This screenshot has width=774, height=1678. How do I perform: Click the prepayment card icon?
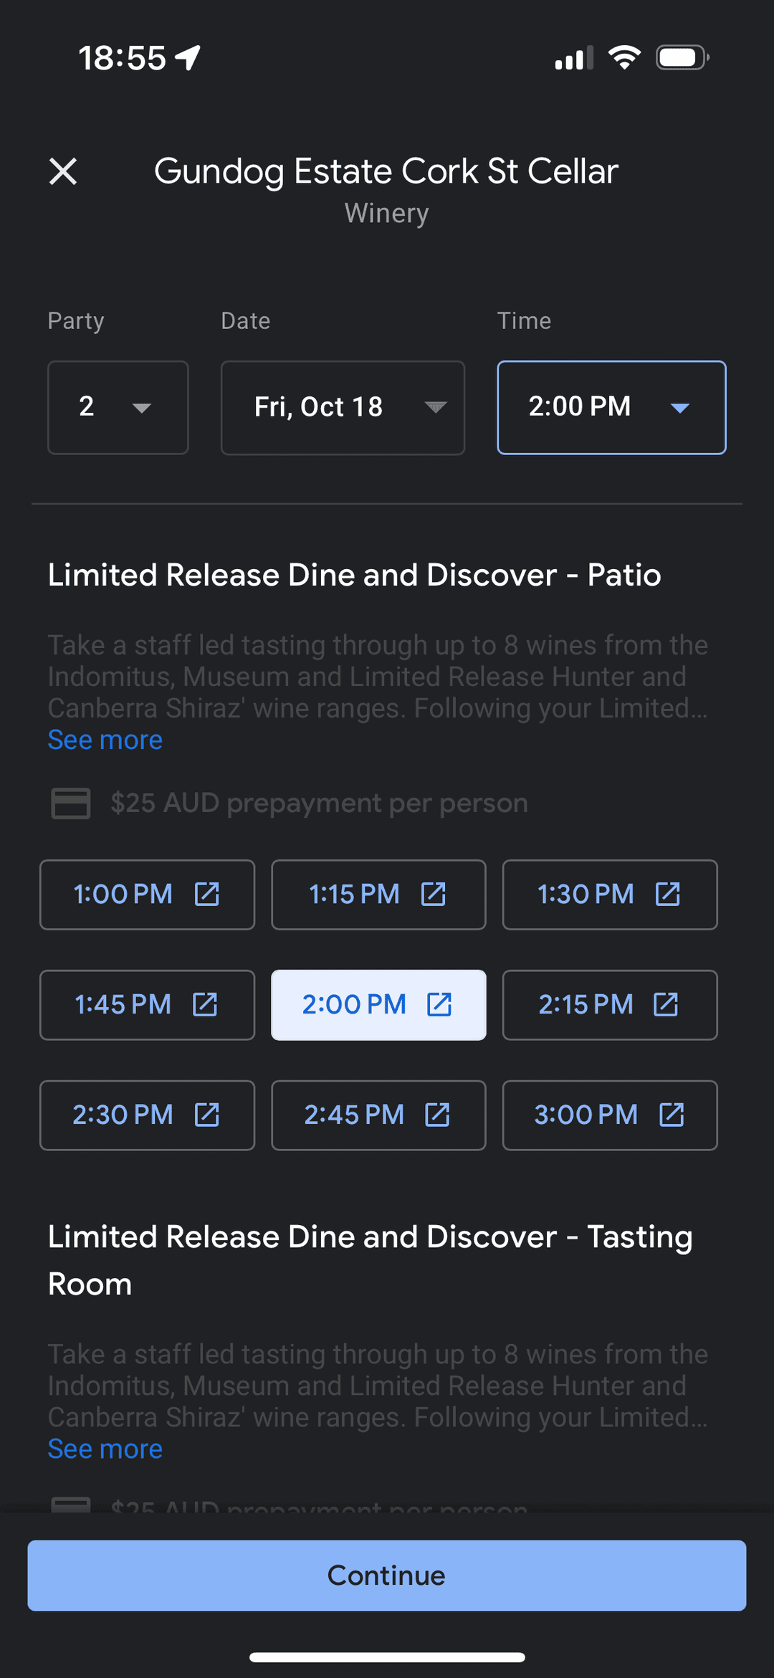(x=70, y=803)
